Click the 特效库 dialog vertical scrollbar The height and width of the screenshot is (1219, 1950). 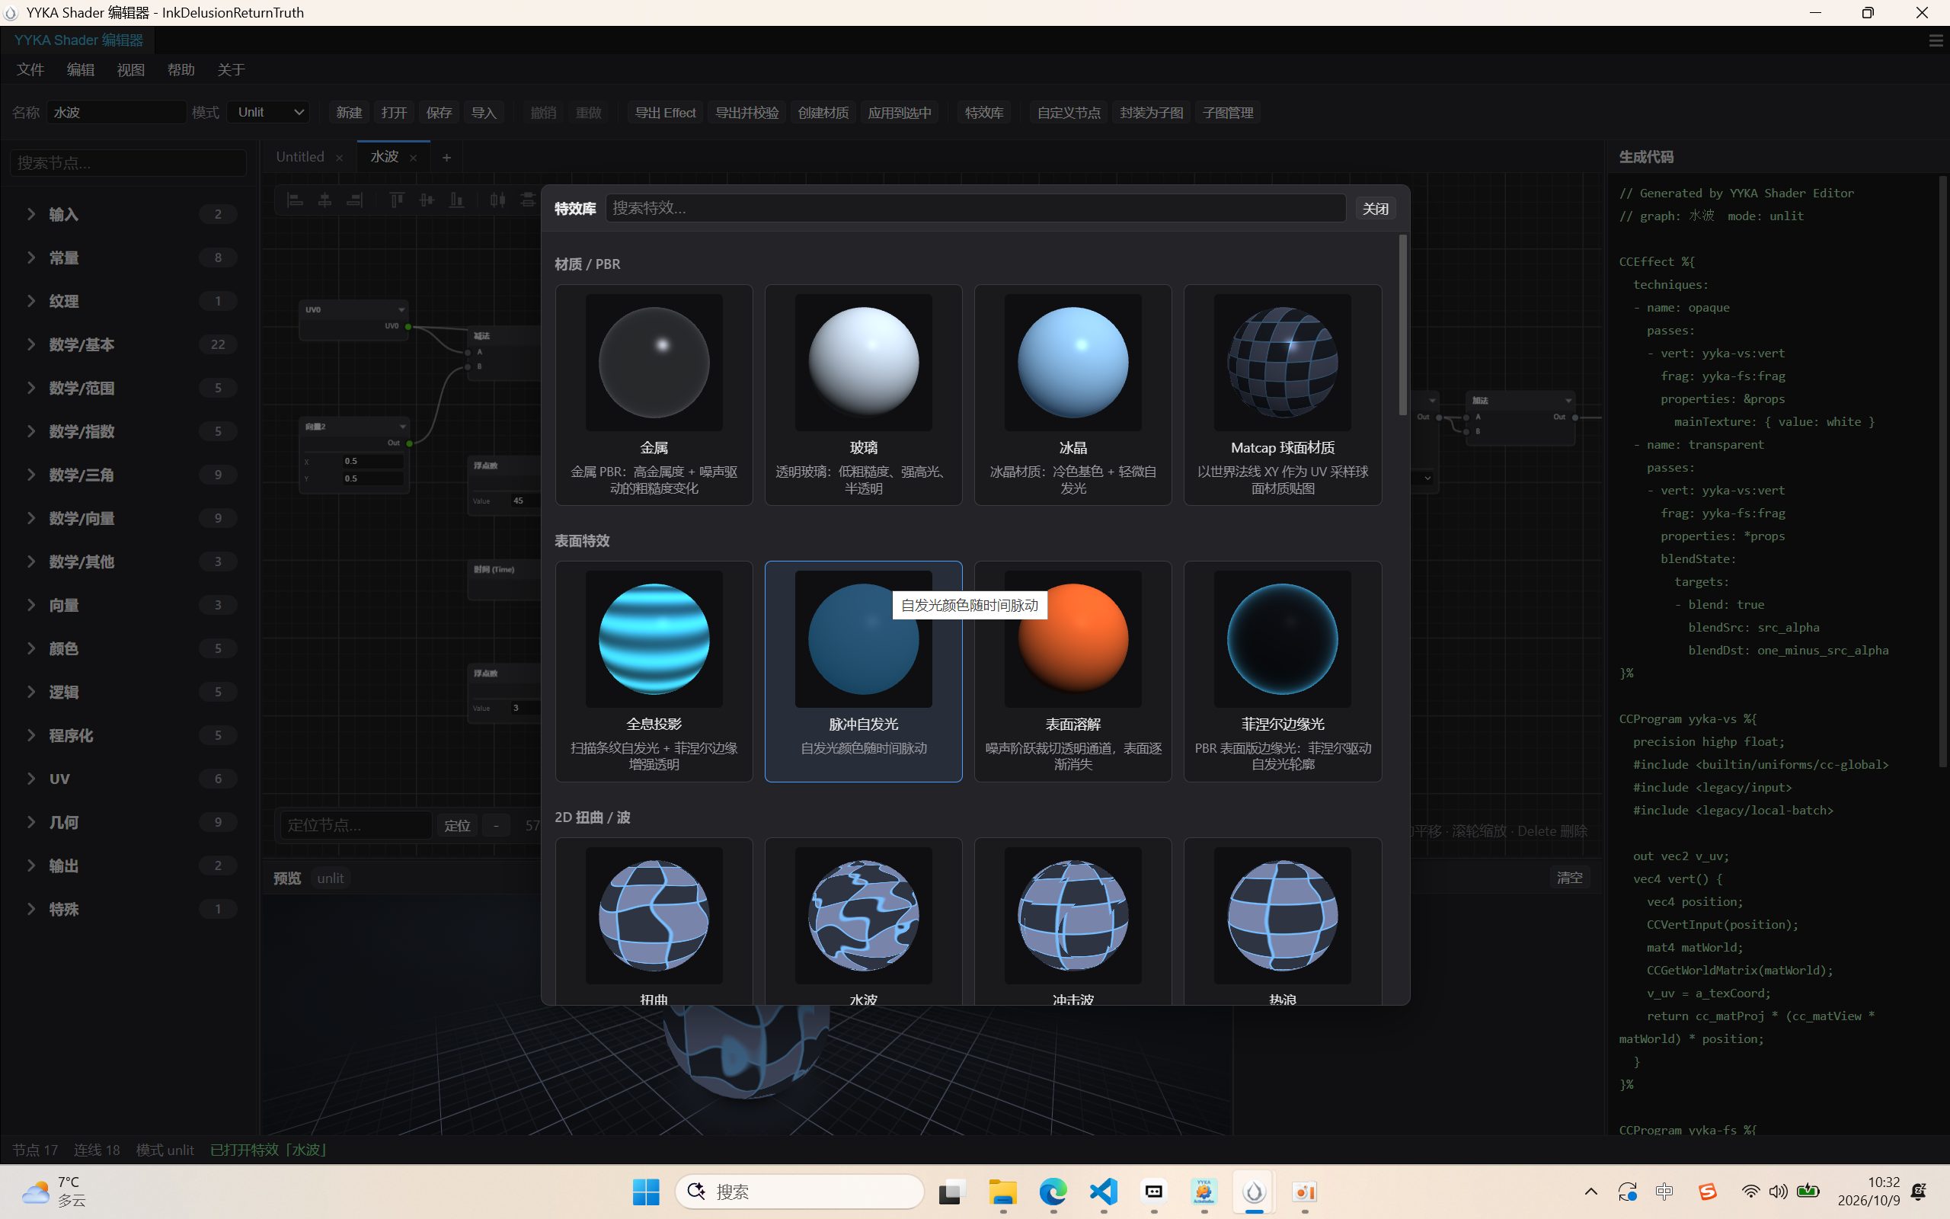(1403, 325)
